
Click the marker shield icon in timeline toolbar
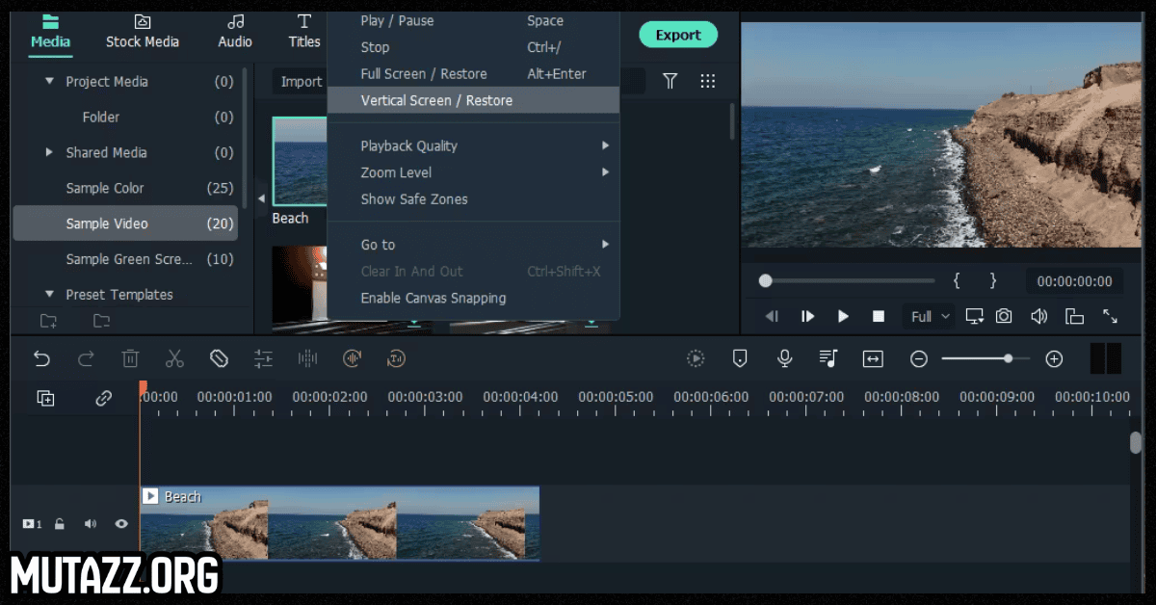740,359
